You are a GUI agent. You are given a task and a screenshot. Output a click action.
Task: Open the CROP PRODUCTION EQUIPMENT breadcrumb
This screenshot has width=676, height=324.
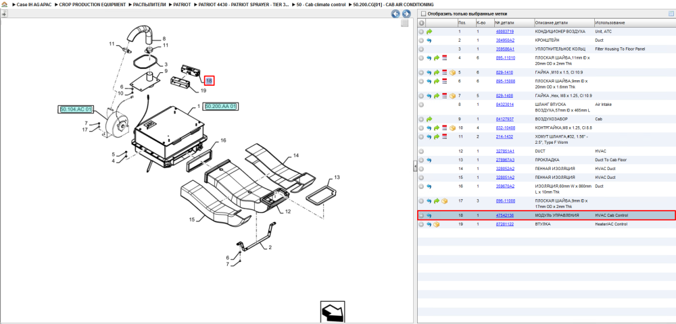(x=92, y=4)
